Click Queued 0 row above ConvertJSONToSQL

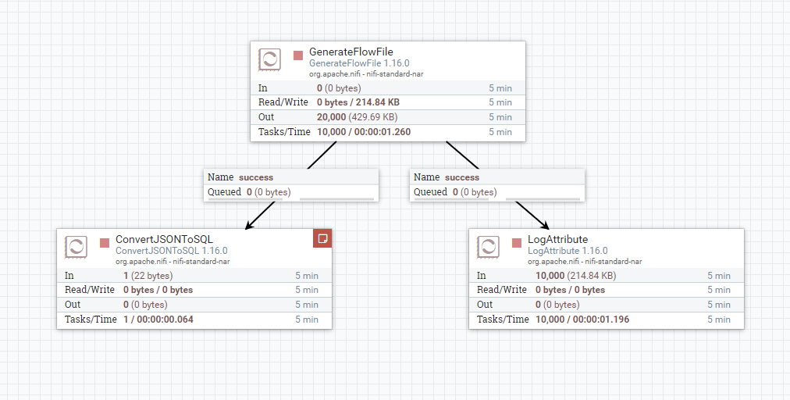(x=291, y=192)
